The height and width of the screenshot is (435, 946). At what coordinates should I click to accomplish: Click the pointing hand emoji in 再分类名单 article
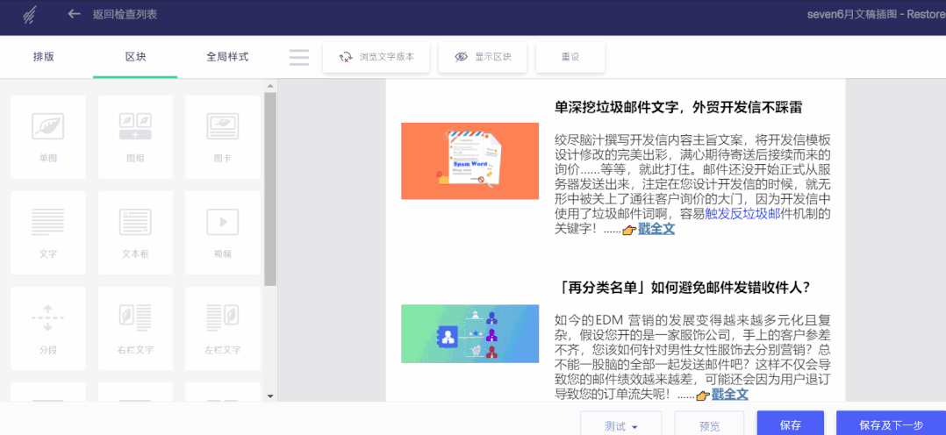pyautogui.click(x=703, y=396)
